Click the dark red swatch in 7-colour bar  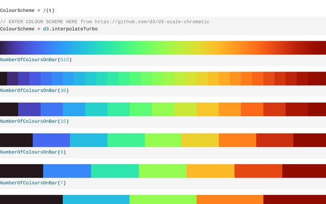(304, 171)
